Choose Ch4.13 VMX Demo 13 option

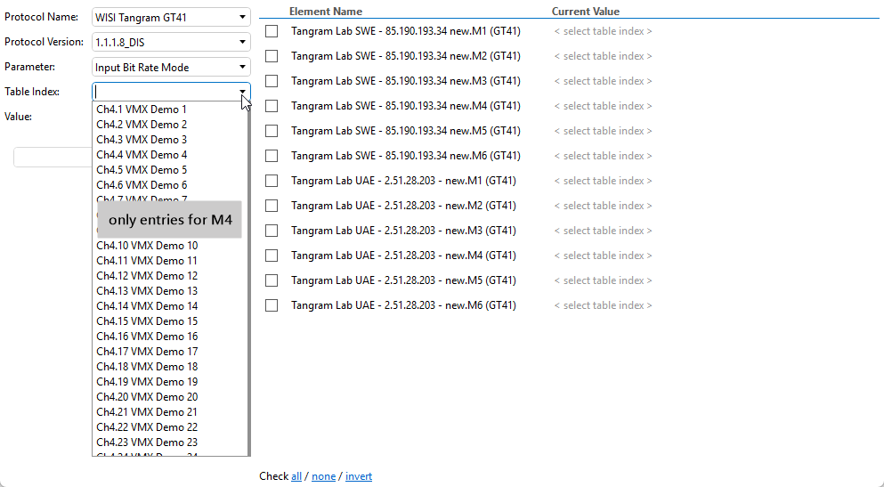pos(147,291)
